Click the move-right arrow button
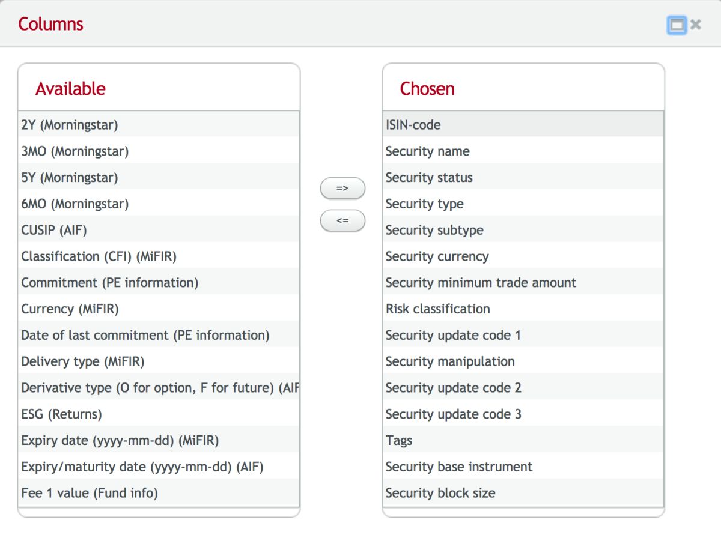The image size is (721, 541). 342,189
